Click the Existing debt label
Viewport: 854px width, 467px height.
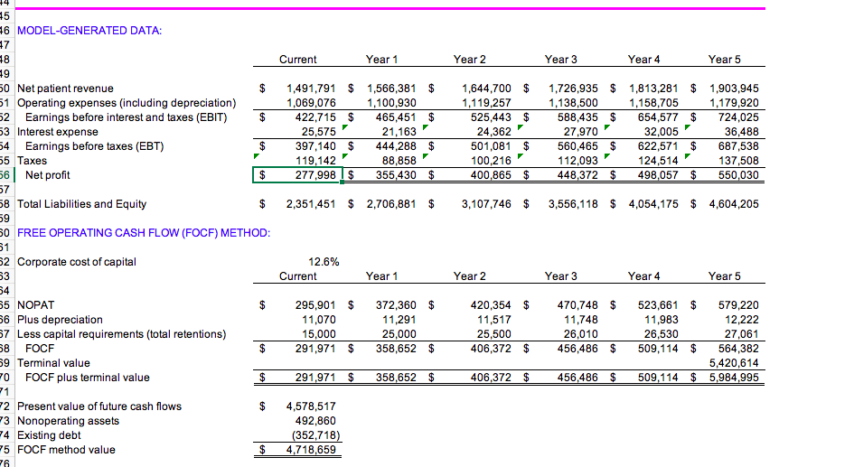(49, 434)
